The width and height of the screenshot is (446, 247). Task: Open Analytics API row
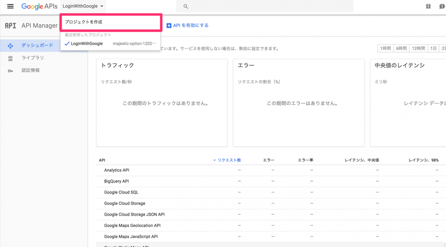coord(271,170)
